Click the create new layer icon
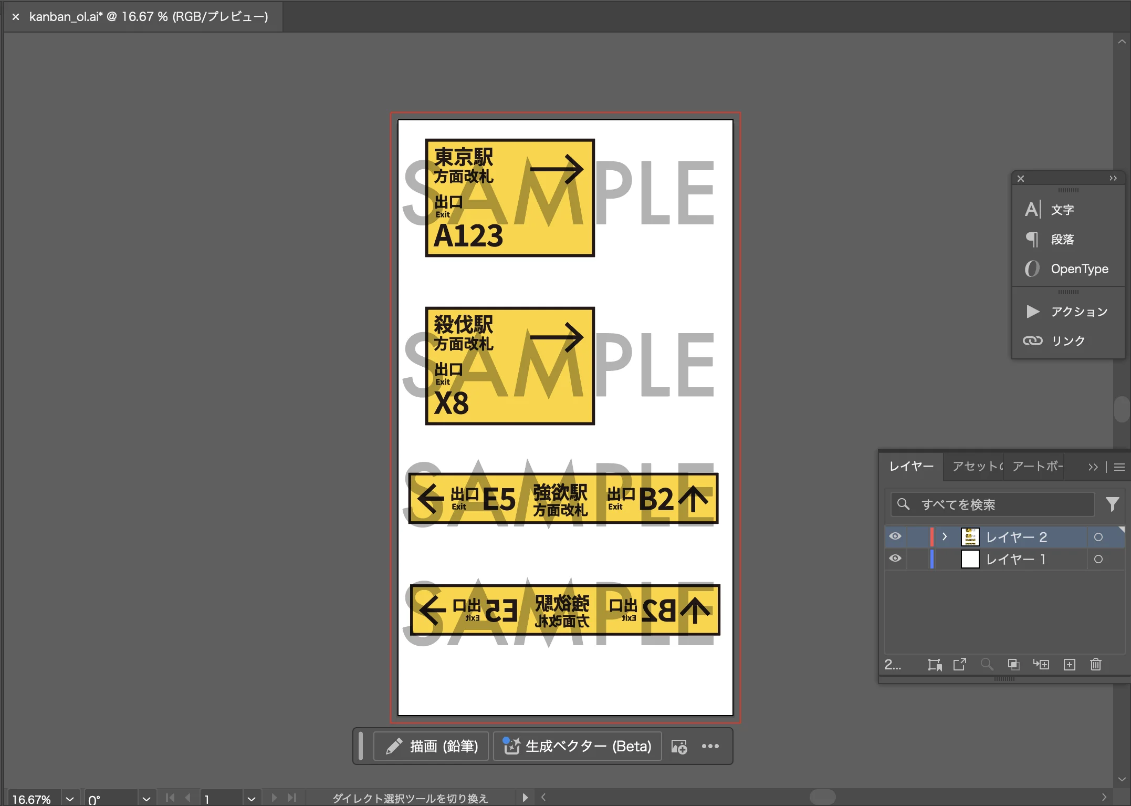Viewport: 1131px width, 806px height. [1069, 665]
